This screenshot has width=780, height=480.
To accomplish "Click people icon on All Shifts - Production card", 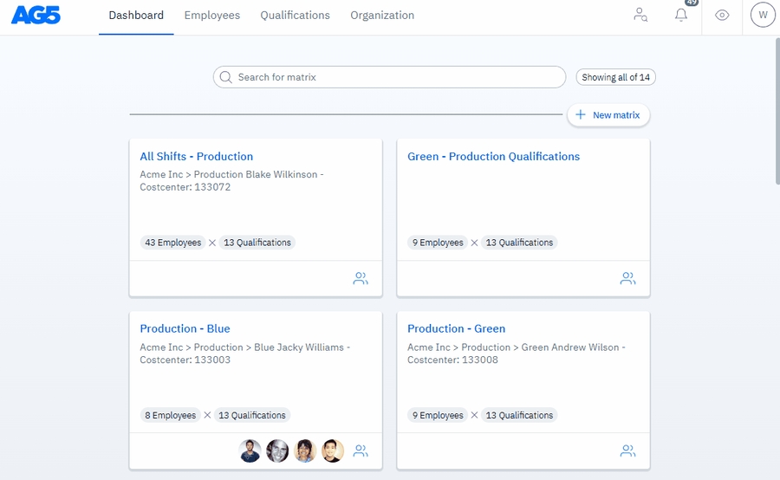I will point(361,278).
